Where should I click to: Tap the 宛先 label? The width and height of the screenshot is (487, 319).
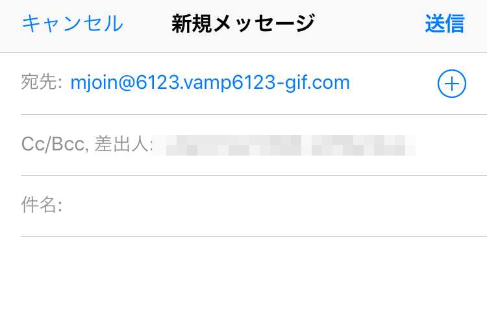(x=42, y=82)
